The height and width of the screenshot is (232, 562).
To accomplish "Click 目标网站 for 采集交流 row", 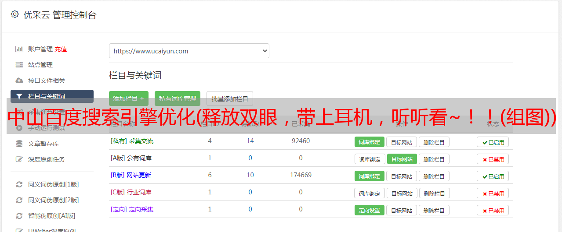I will tap(402, 142).
